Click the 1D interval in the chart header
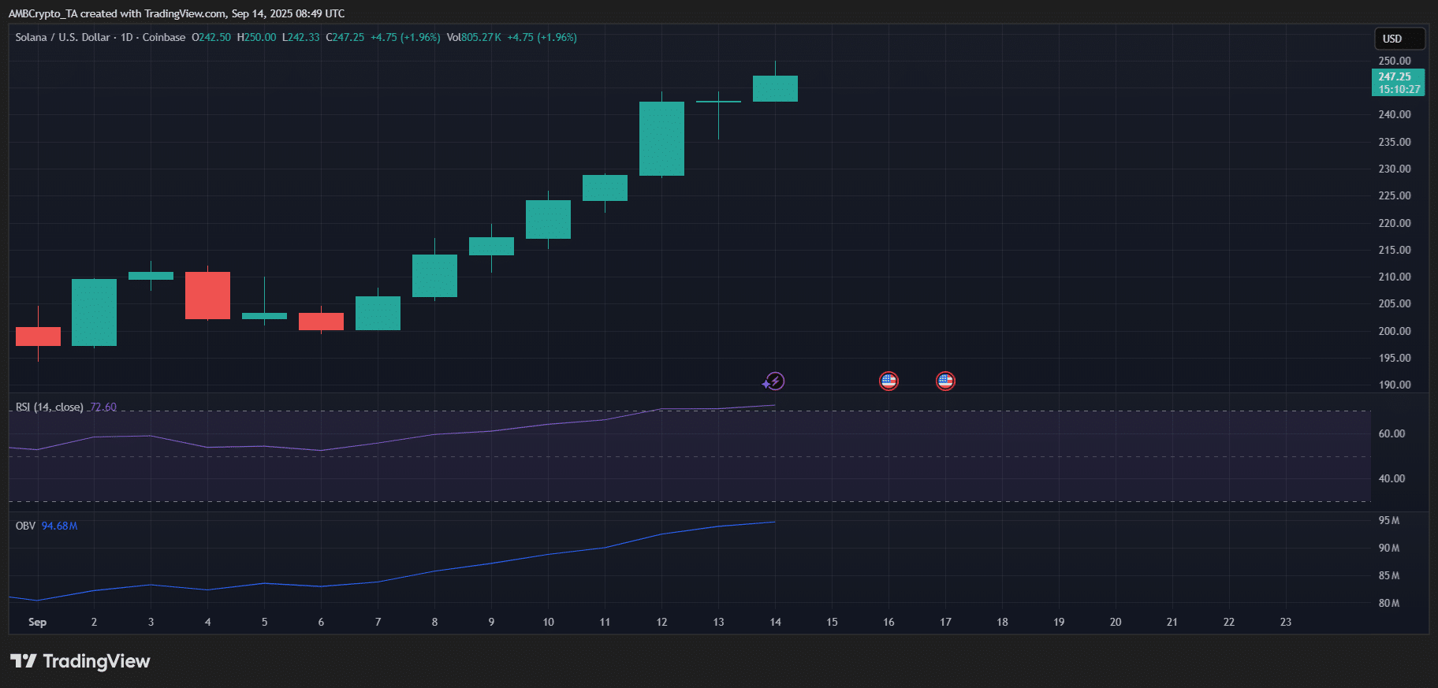This screenshot has height=688, width=1438. [126, 37]
